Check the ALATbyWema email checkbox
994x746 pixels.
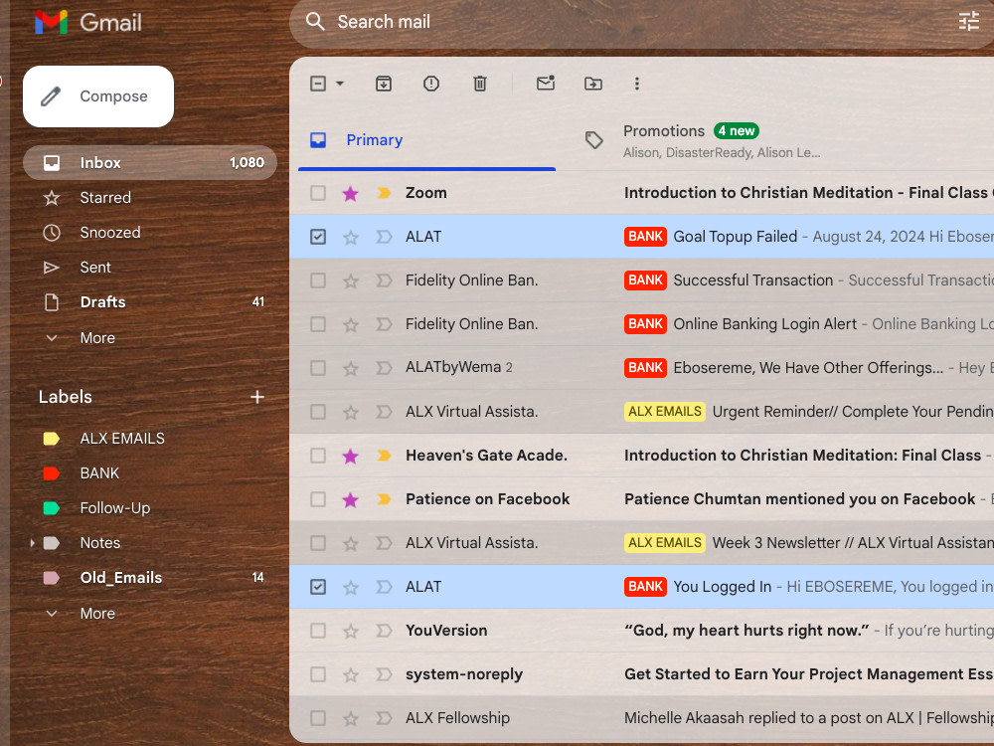click(318, 368)
